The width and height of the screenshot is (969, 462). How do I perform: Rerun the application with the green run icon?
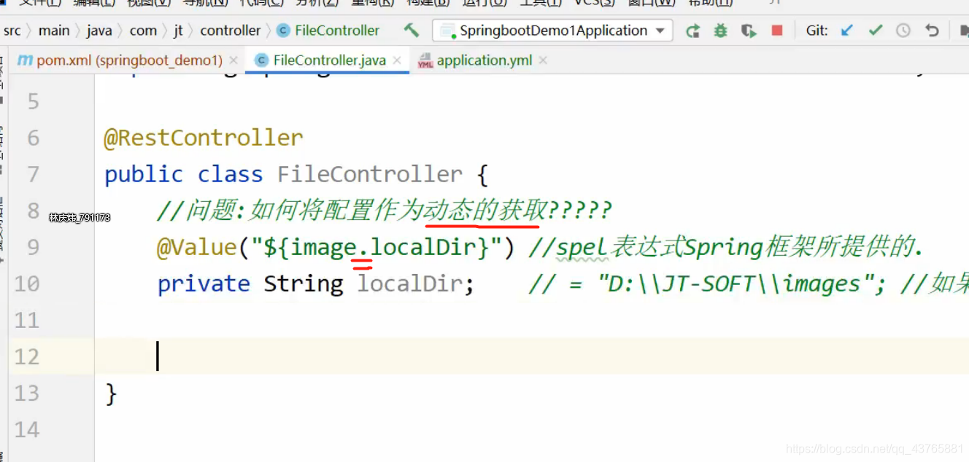tap(693, 31)
